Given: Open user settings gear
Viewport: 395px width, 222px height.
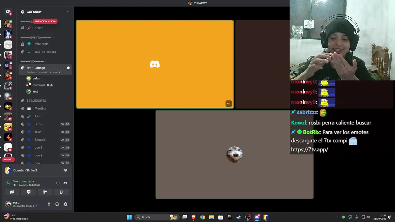Looking at the screenshot, I should pyautogui.click(x=65, y=204).
